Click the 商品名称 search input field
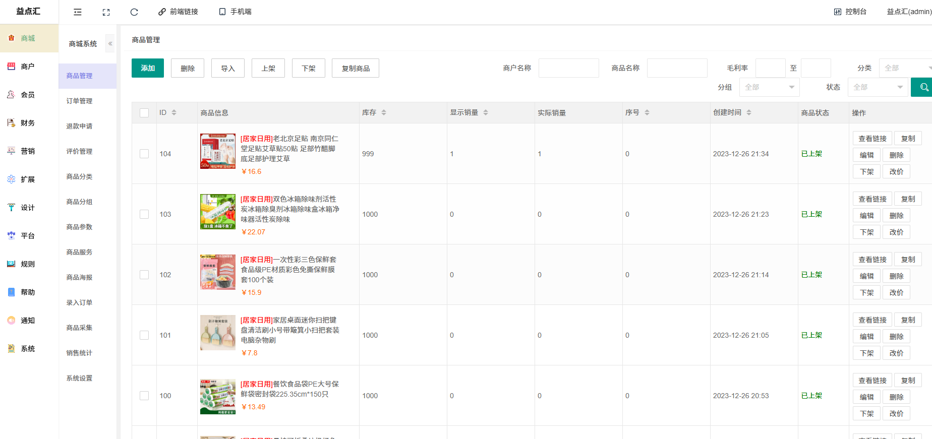This screenshot has width=932, height=439. pyautogui.click(x=677, y=68)
